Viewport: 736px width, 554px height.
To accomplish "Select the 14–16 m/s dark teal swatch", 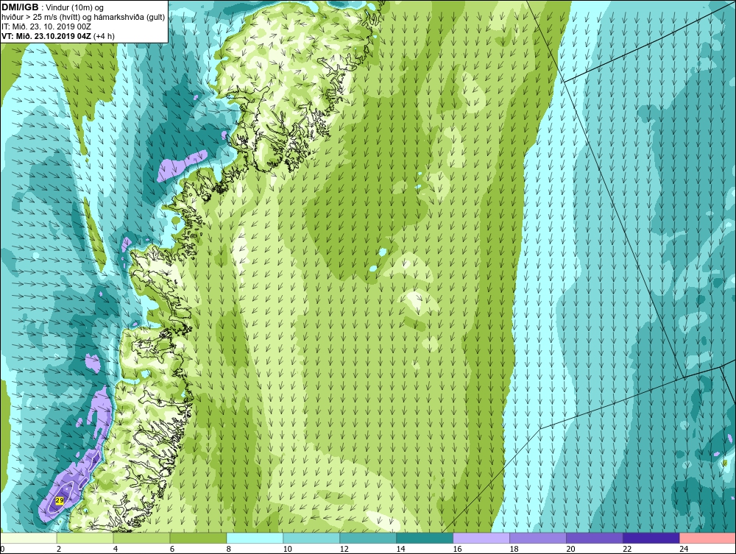I will pos(425,538).
